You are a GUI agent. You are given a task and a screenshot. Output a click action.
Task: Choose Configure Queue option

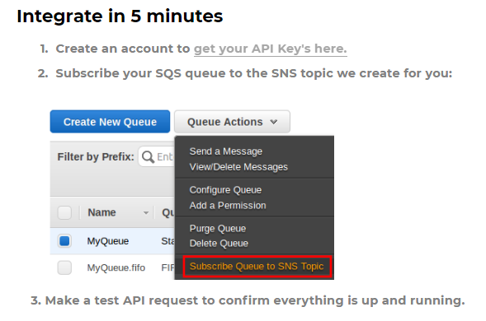[x=225, y=190]
